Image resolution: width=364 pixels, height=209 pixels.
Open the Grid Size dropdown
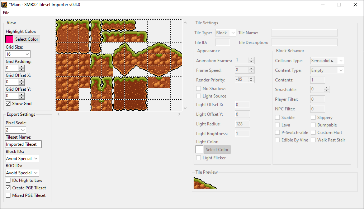(18, 54)
